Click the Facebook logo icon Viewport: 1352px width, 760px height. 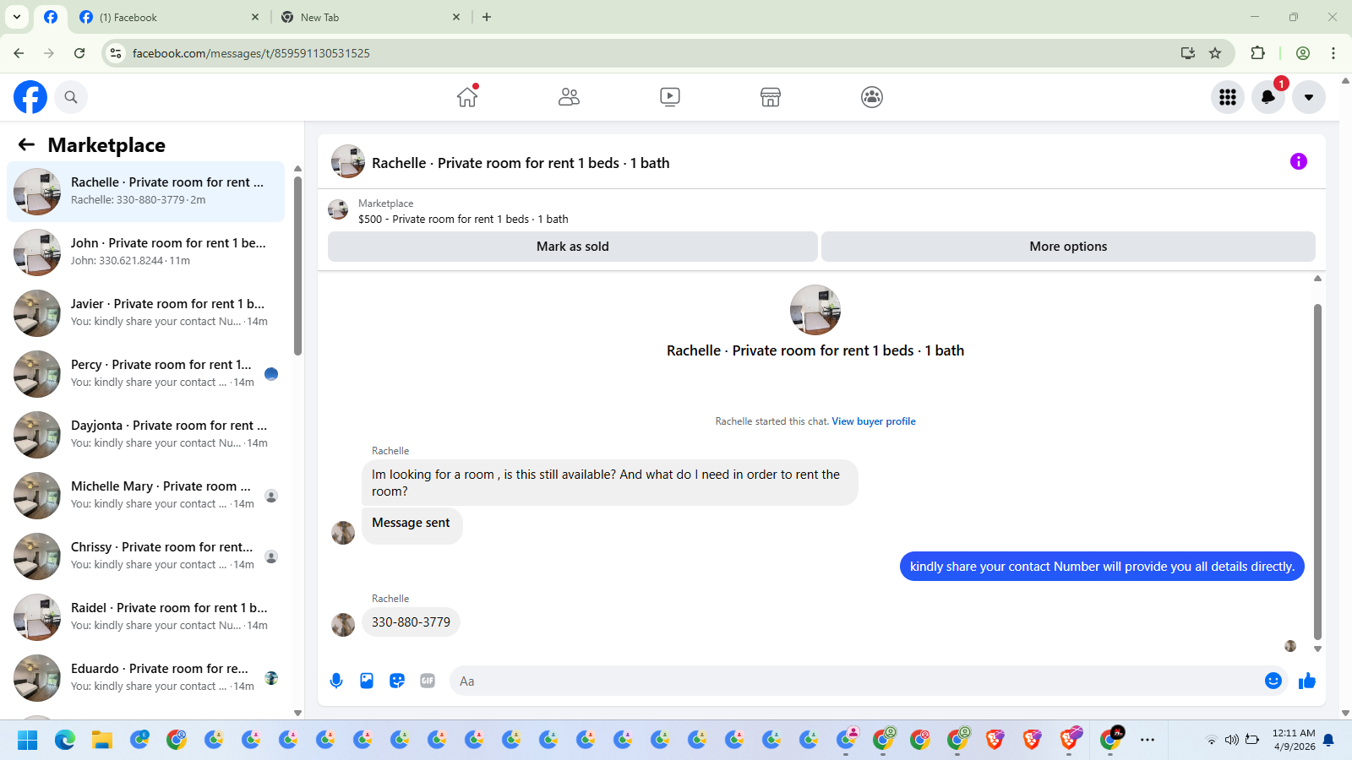tap(30, 97)
